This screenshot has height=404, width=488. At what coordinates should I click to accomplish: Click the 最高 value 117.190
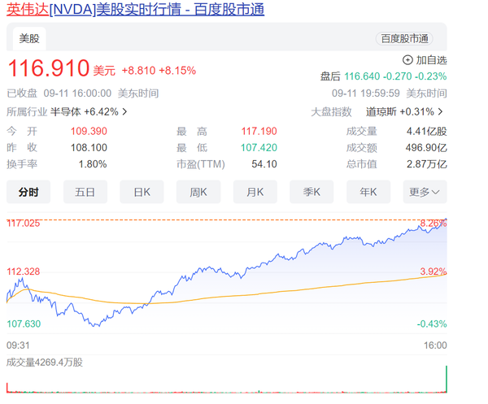click(x=259, y=131)
